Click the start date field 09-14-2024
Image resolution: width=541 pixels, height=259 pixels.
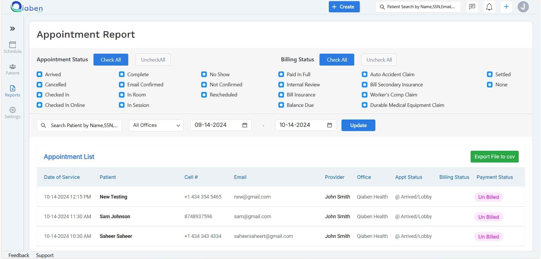pyautogui.click(x=221, y=125)
